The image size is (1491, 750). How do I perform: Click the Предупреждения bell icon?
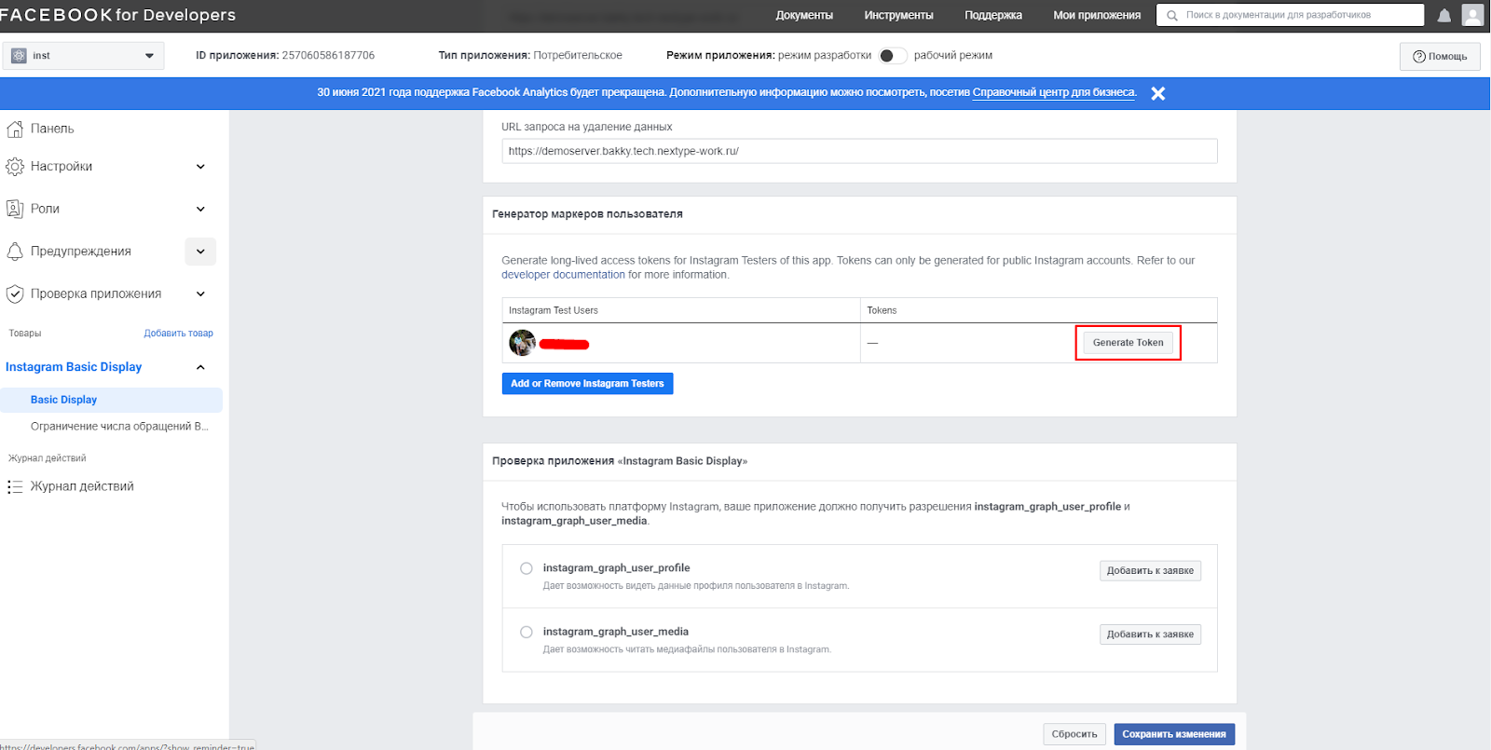click(x=15, y=252)
